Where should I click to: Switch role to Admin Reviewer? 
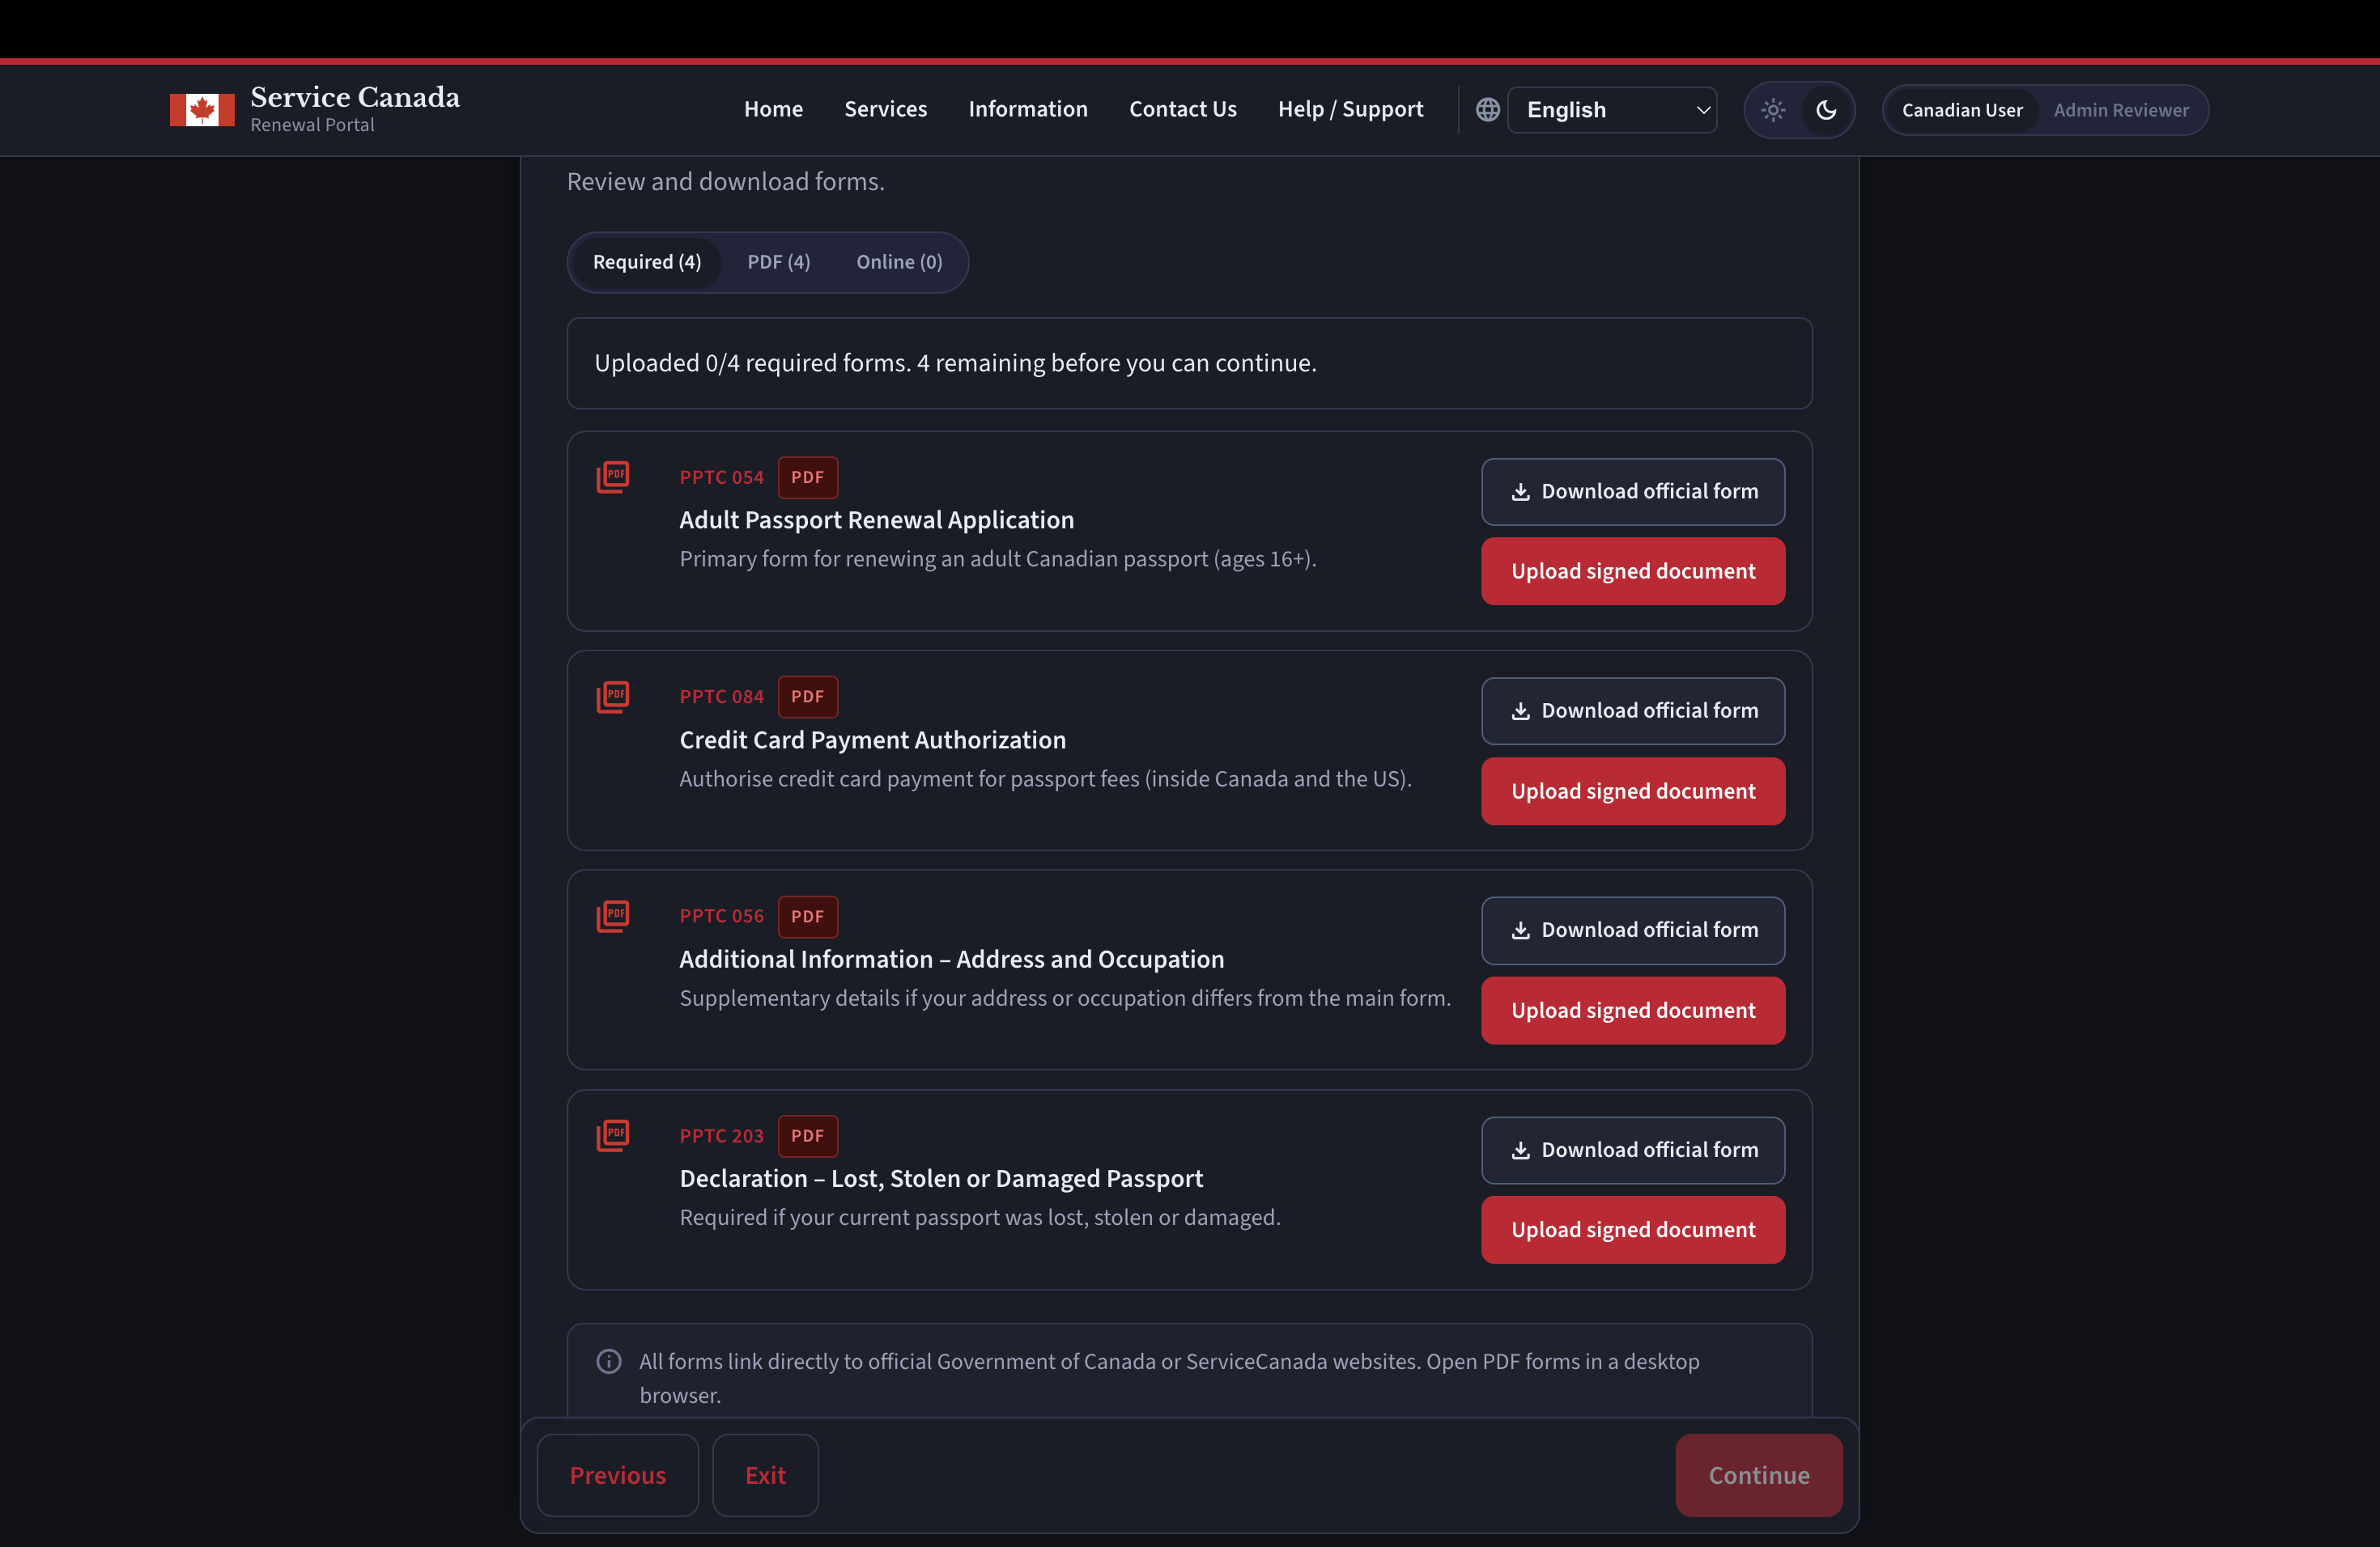coord(2120,110)
